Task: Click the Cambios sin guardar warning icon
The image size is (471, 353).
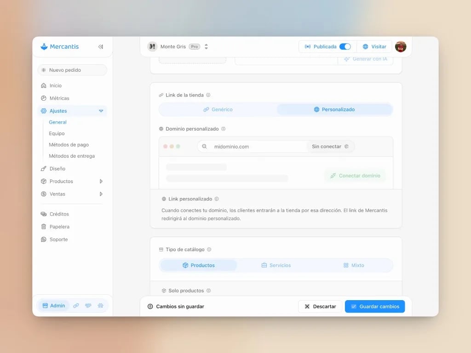Action: point(150,307)
